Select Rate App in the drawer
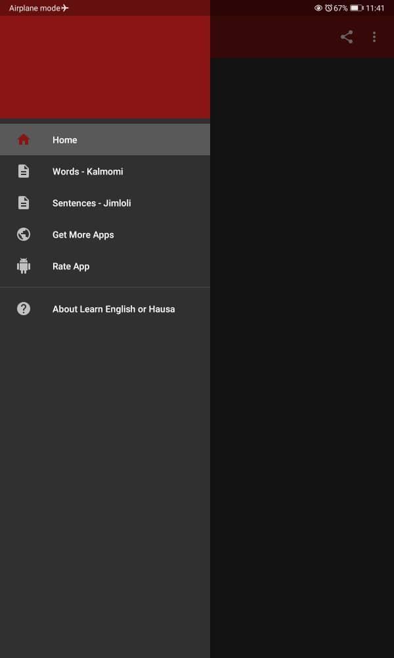The width and height of the screenshot is (394, 658). (x=105, y=266)
